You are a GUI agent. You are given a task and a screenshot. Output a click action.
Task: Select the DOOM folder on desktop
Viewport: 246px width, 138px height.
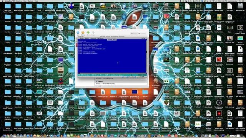coord(156,17)
